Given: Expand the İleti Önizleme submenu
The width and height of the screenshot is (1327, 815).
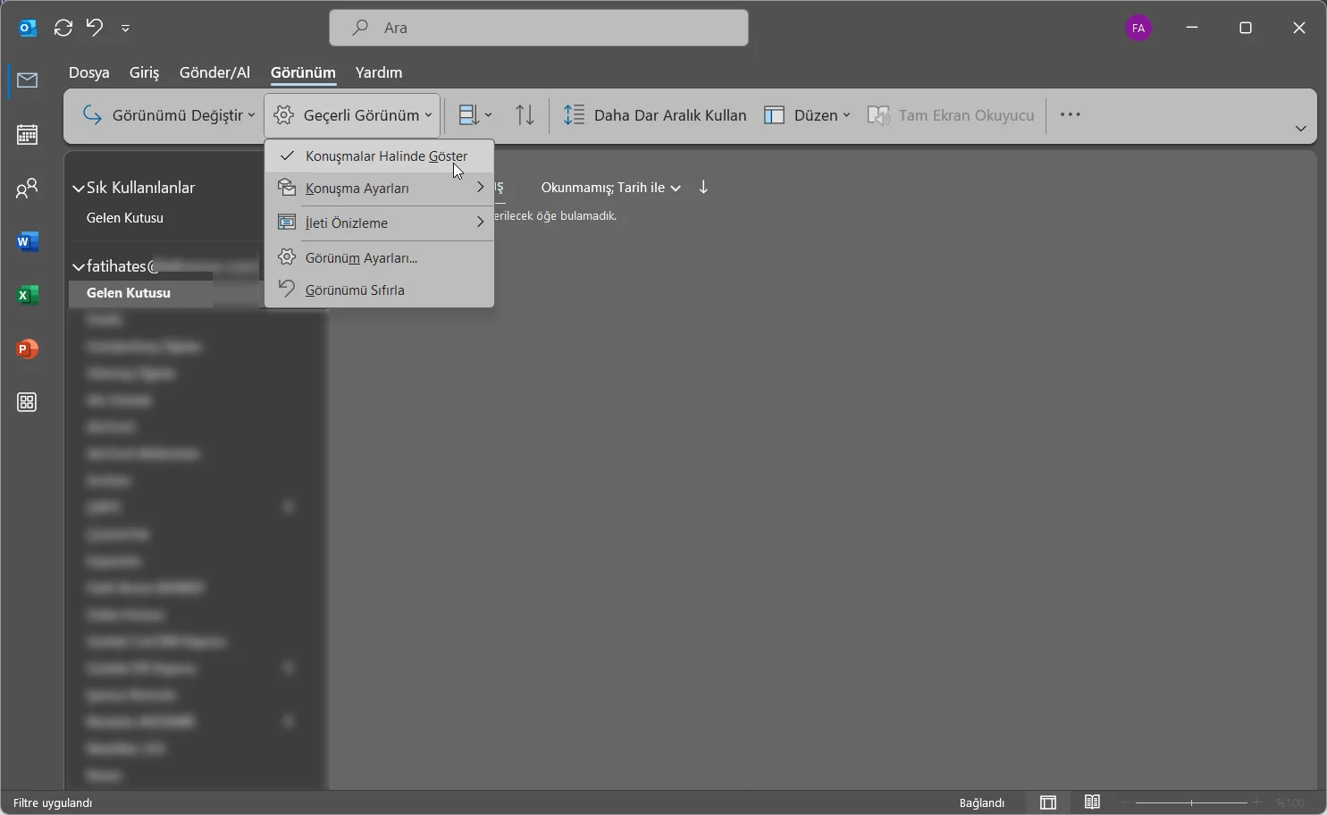Looking at the screenshot, I should [x=380, y=223].
